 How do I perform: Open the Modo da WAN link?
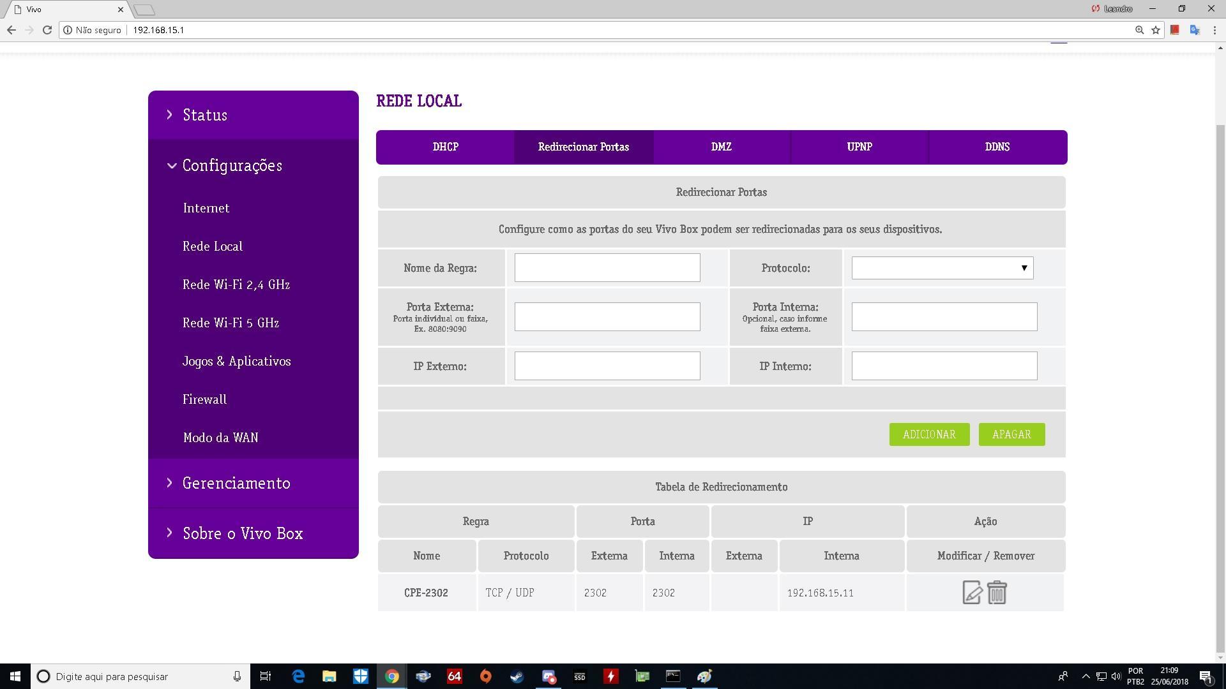click(220, 438)
